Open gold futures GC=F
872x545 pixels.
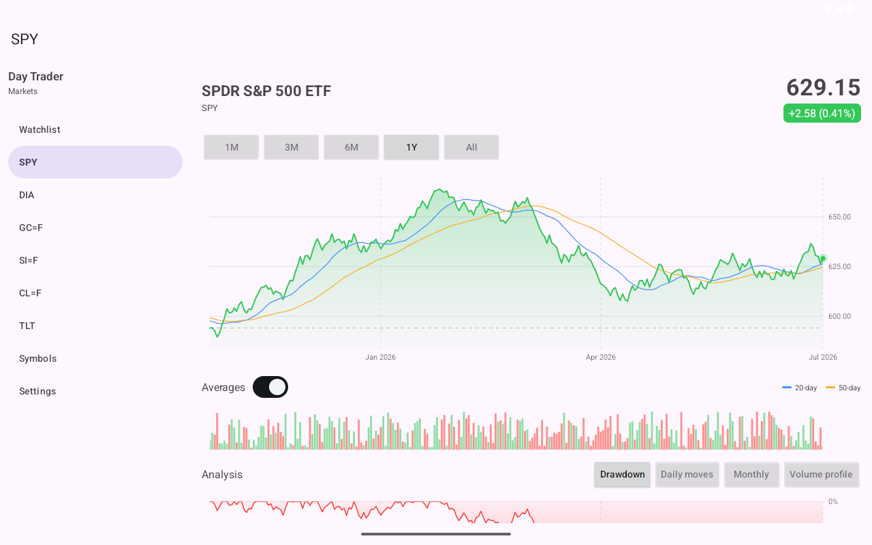(95, 228)
